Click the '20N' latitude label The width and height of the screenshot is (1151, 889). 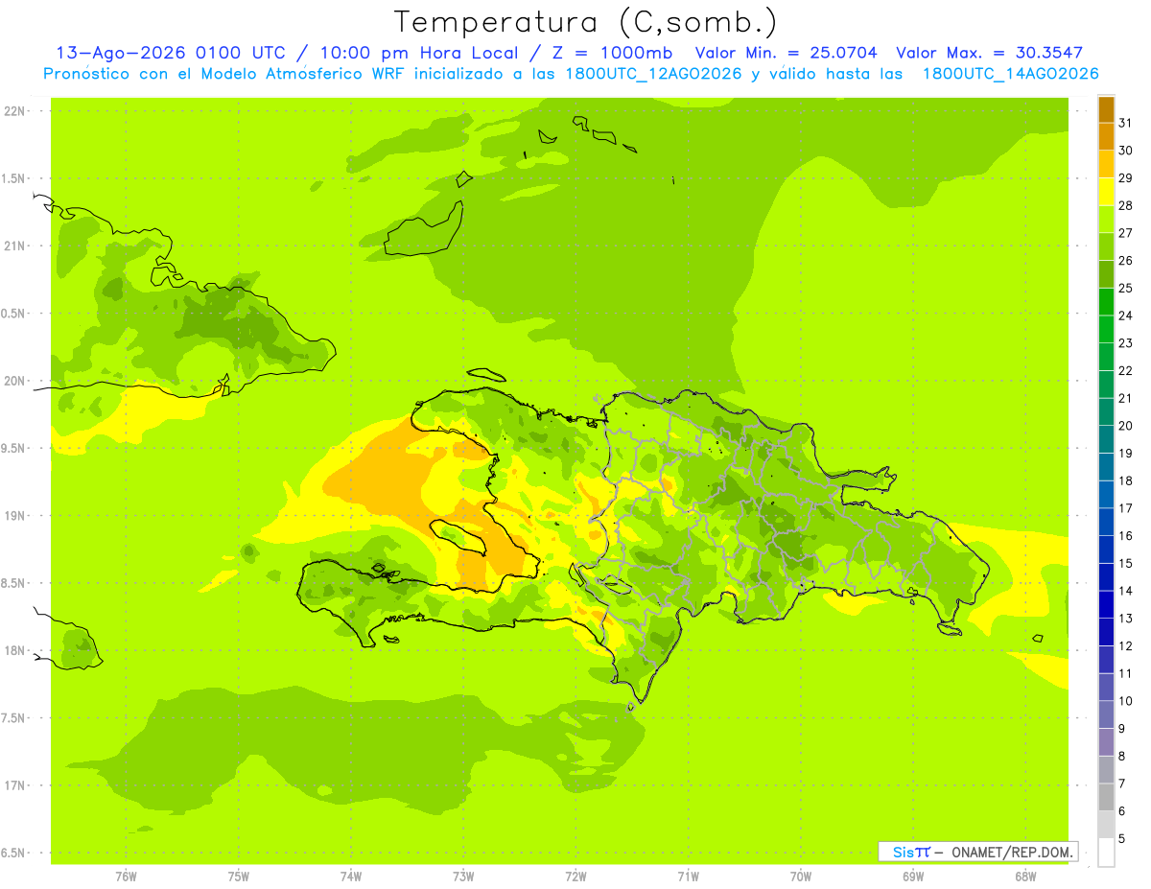click(15, 381)
